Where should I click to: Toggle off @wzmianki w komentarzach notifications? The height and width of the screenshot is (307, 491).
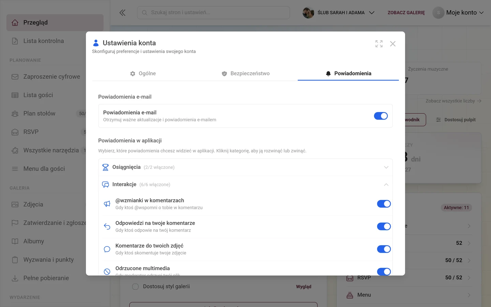tap(384, 204)
